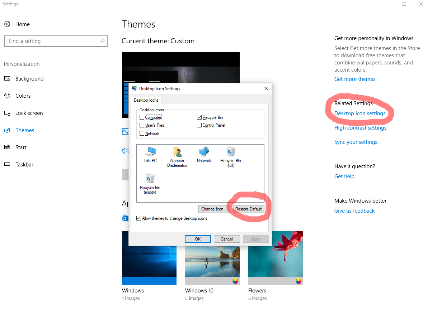
Task: Open the Colors personalization page
Action: point(23,96)
